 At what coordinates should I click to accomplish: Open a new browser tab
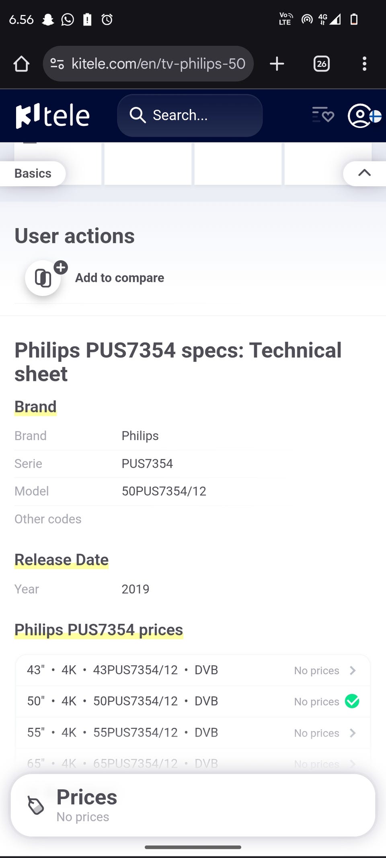click(277, 64)
